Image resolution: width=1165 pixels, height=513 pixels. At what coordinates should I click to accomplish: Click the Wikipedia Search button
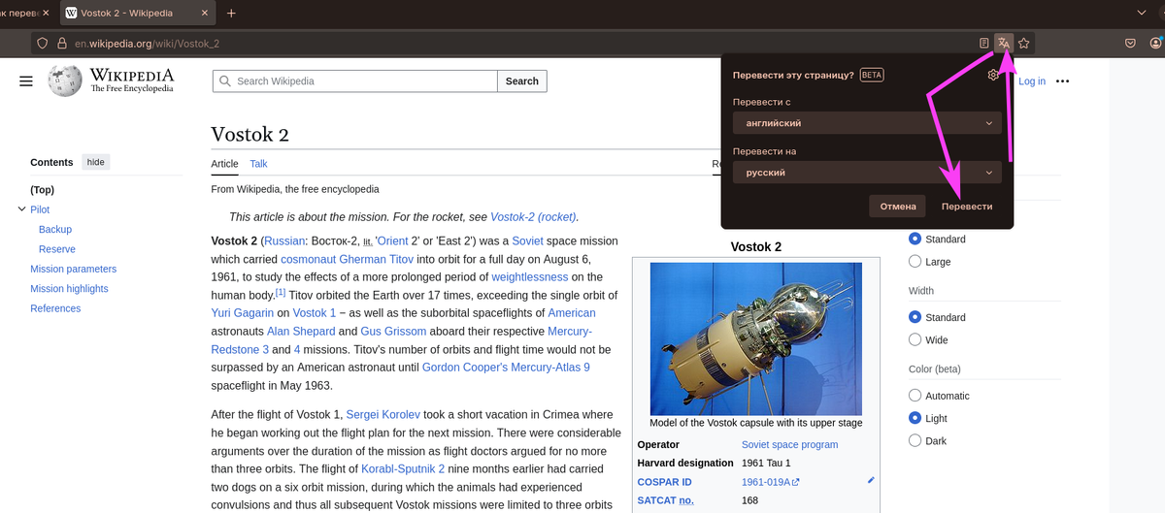[522, 81]
